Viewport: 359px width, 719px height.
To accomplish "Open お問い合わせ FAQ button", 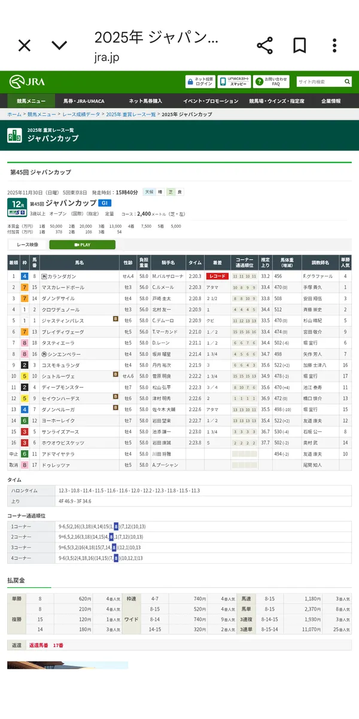I will 271,82.
